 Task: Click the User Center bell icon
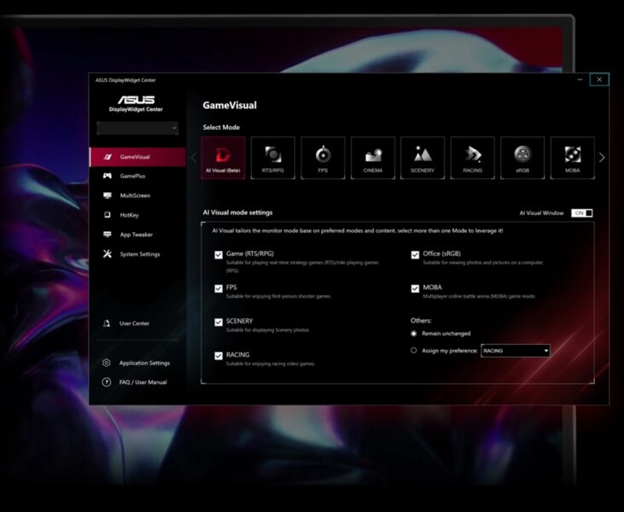point(107,323)
